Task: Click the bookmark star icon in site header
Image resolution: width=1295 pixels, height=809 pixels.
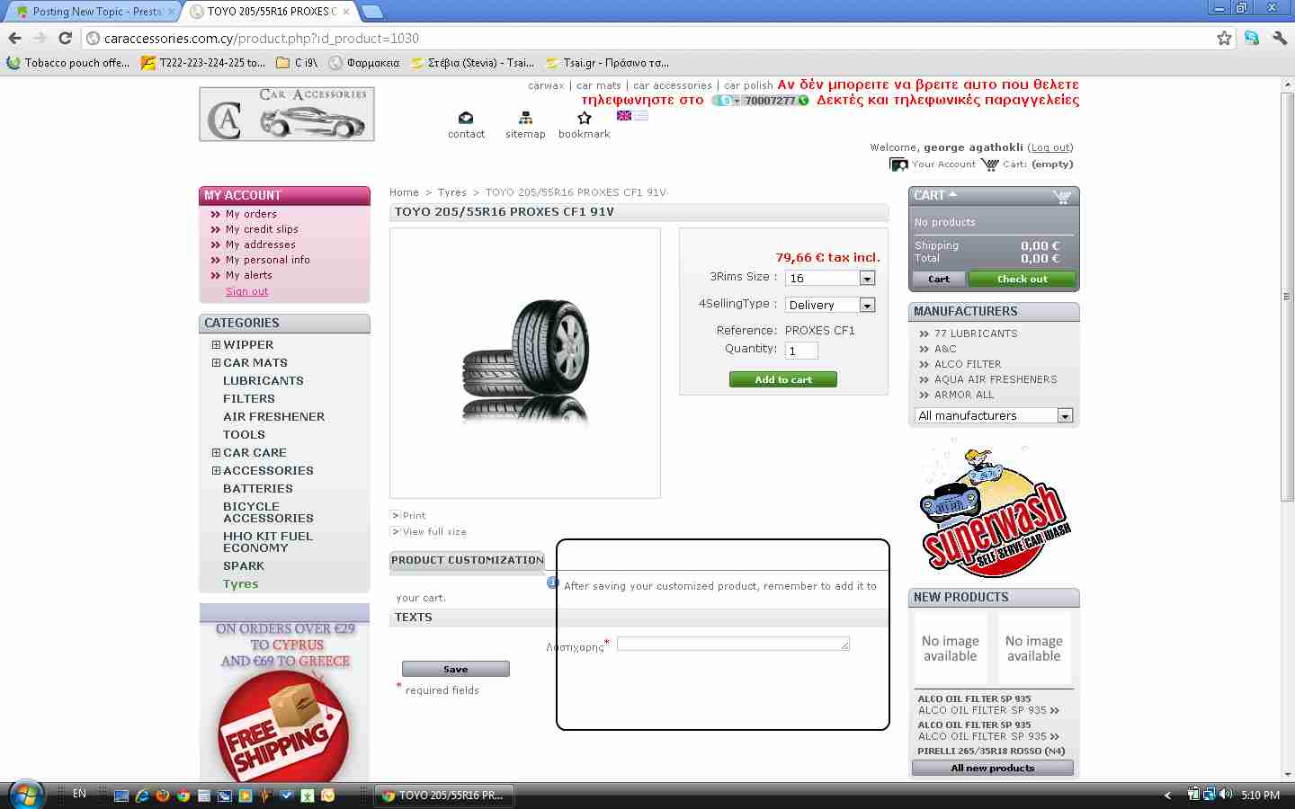Action: [585, 118]
